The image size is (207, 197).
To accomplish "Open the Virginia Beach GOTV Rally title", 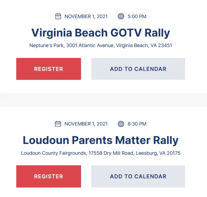I will coord(101,33).
